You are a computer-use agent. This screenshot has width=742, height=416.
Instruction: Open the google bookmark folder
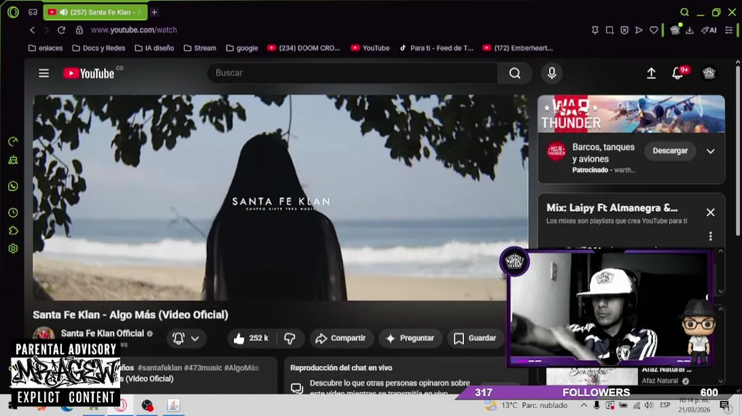point(242,48)
